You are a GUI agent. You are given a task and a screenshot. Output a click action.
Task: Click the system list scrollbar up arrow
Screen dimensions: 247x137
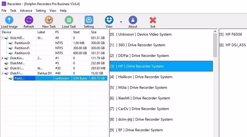pyautogui.click(x=215, y=31)
